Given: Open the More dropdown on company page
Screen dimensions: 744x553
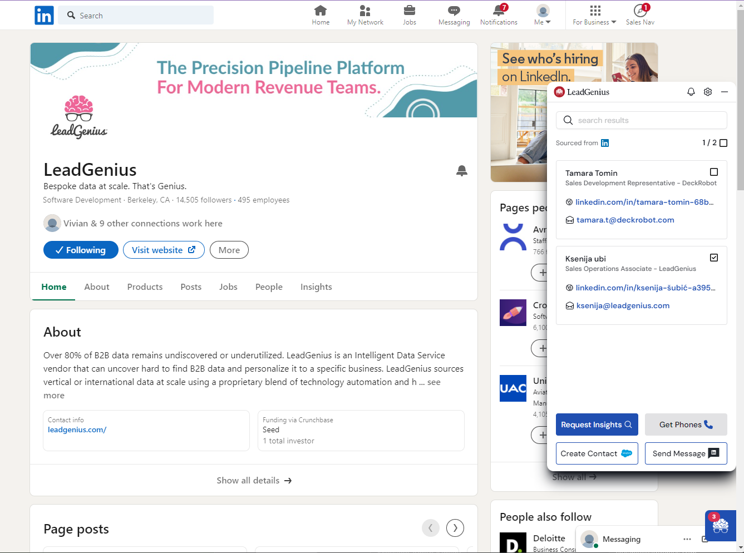Looking at the screenshot, I should pyautogui.click(x=229, y=250).
